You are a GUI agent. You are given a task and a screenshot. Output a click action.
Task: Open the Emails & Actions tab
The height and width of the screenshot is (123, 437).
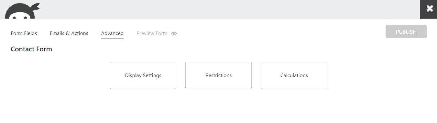(69, 33)
